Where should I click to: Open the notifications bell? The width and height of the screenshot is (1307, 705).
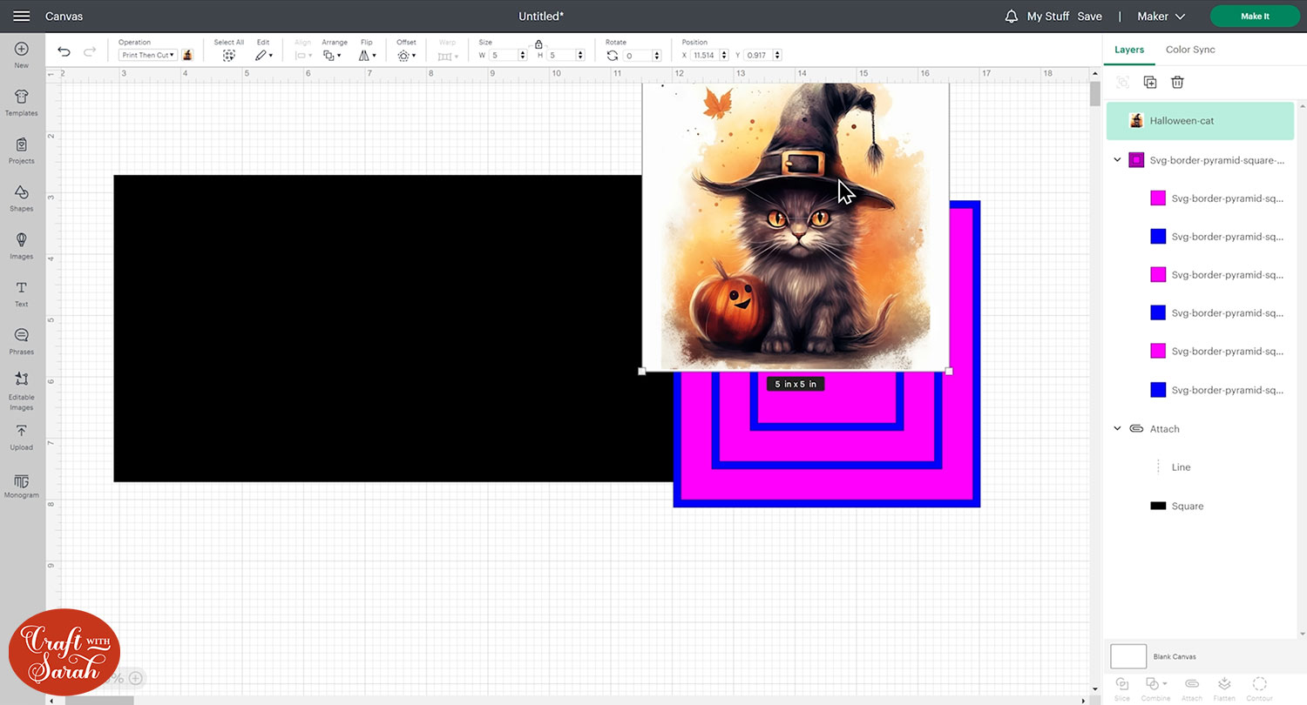coord(1012,17)
